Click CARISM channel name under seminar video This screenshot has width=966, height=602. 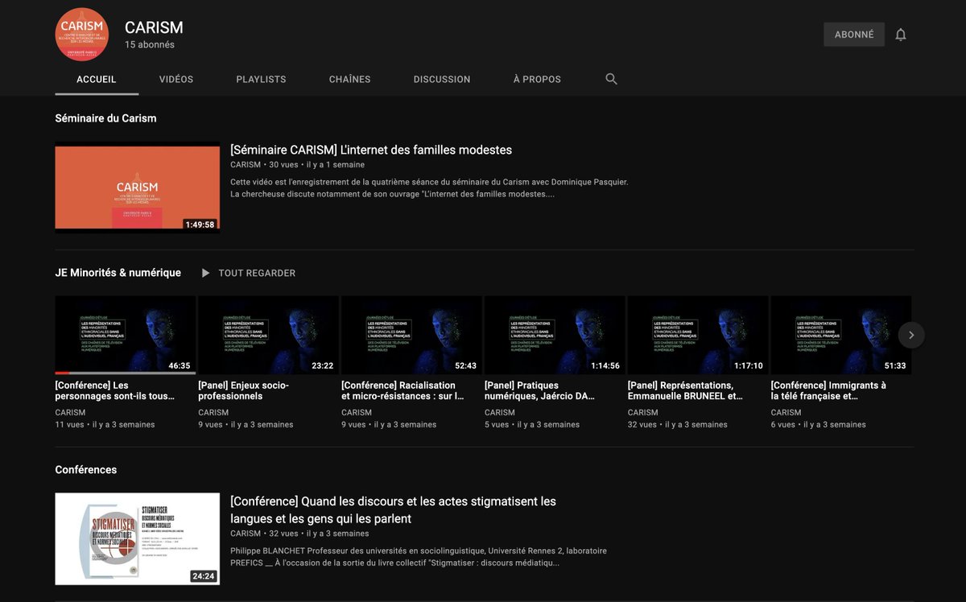pos(246,165)
